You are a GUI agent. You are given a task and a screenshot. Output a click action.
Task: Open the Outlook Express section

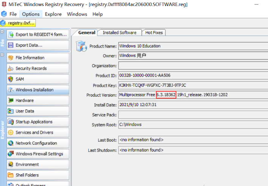38,184
